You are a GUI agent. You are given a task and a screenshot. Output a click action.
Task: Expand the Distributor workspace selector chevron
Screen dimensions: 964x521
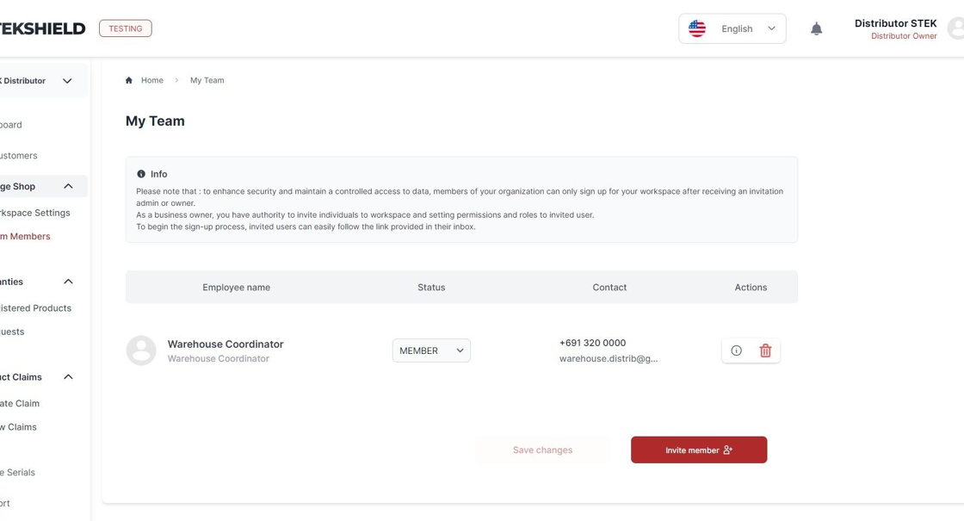pyautogui.click(x=67, y=81)
